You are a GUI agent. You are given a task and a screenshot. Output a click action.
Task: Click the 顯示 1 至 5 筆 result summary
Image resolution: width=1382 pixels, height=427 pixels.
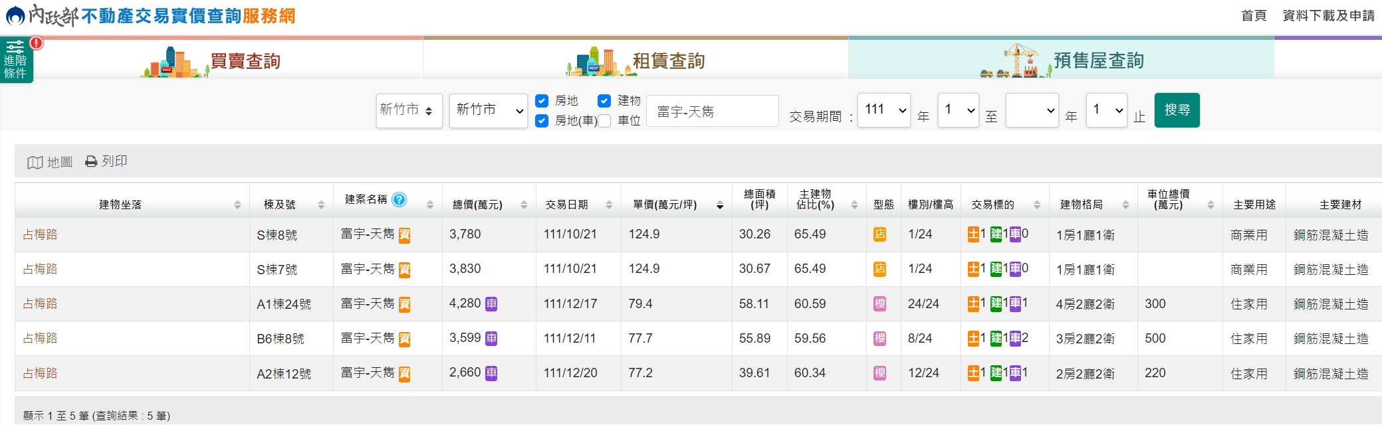pyautogui.click(x=96, y=416)
